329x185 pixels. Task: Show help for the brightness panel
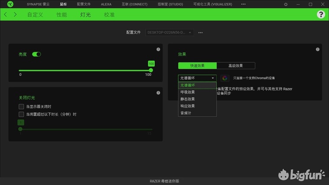tap(158, 49)
